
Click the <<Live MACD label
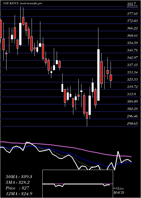coord(119,191)
